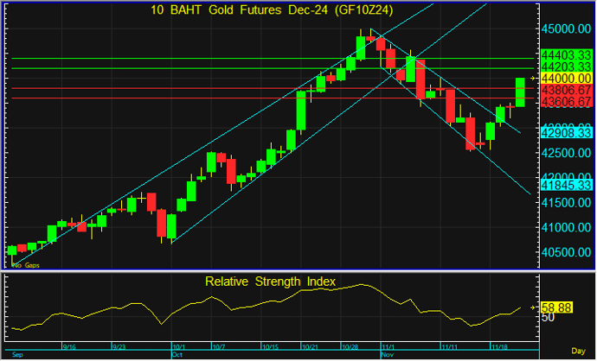
Task: Select the 11/18 date marker
Action: click(x=499, y=347)
